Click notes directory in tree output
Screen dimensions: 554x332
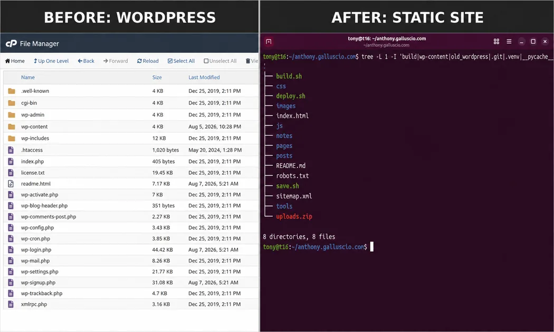pos(284,136)
